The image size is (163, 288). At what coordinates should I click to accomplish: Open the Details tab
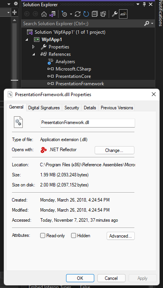click(90, 108)
